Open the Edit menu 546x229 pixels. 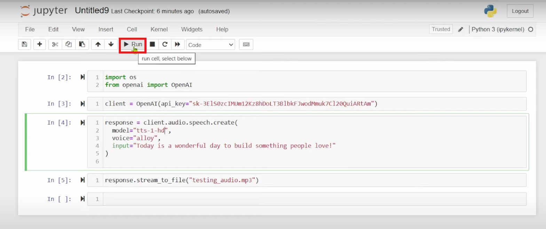point(53,29)
